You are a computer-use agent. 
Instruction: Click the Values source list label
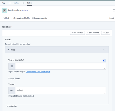pos(16,60)
